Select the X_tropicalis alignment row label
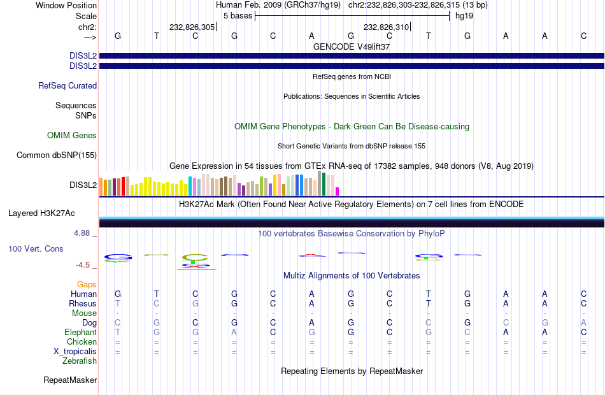Screen dimensions: 605x395 [x=75, y=352]
